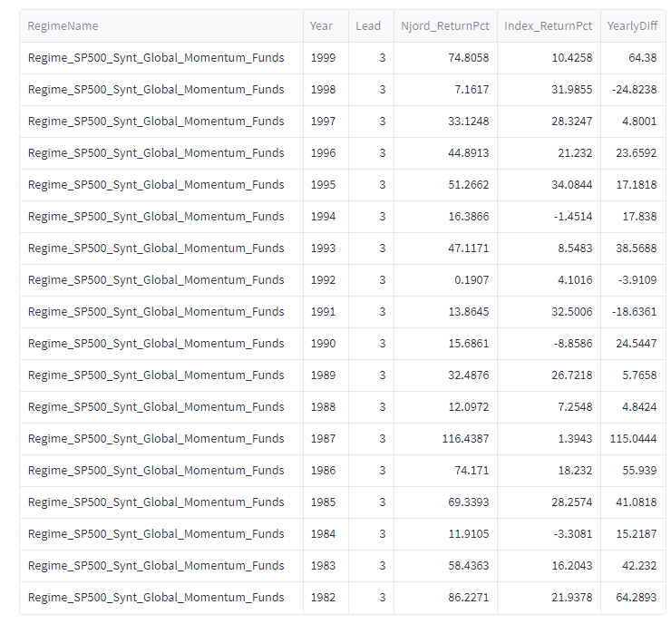Select the Year cell showing 1999
The width and height of the screenshot is (671, 624).
tap(323, 58)
